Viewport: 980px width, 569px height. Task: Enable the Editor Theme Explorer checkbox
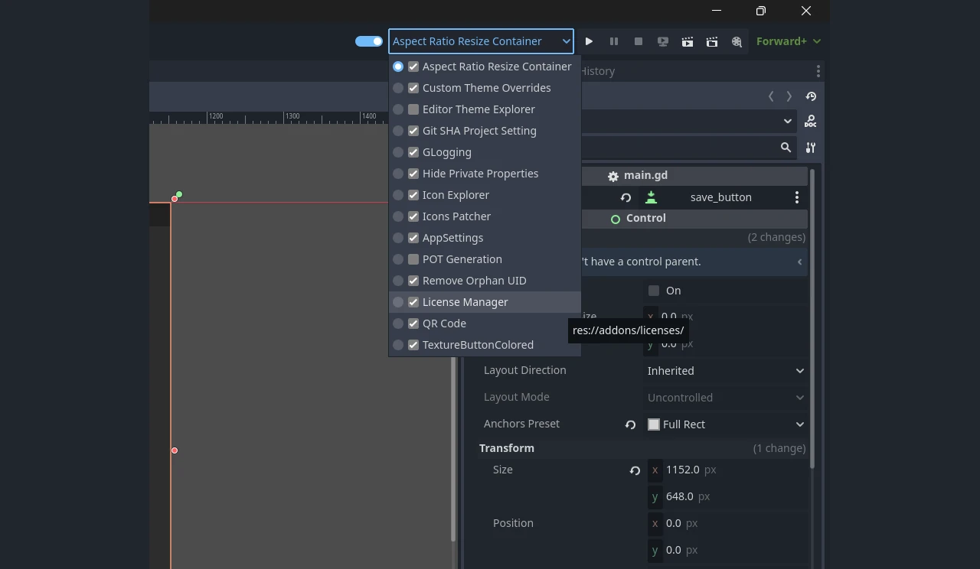(413, 109)
